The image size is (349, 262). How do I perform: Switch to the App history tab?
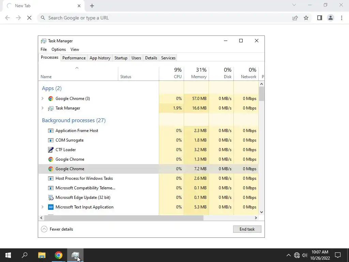pyautogui.click(x=100, y=58)
